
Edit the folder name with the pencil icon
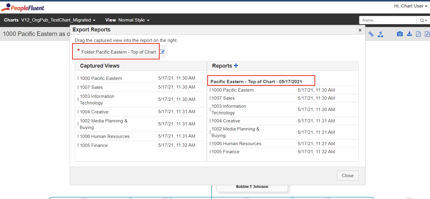[162, 51]
